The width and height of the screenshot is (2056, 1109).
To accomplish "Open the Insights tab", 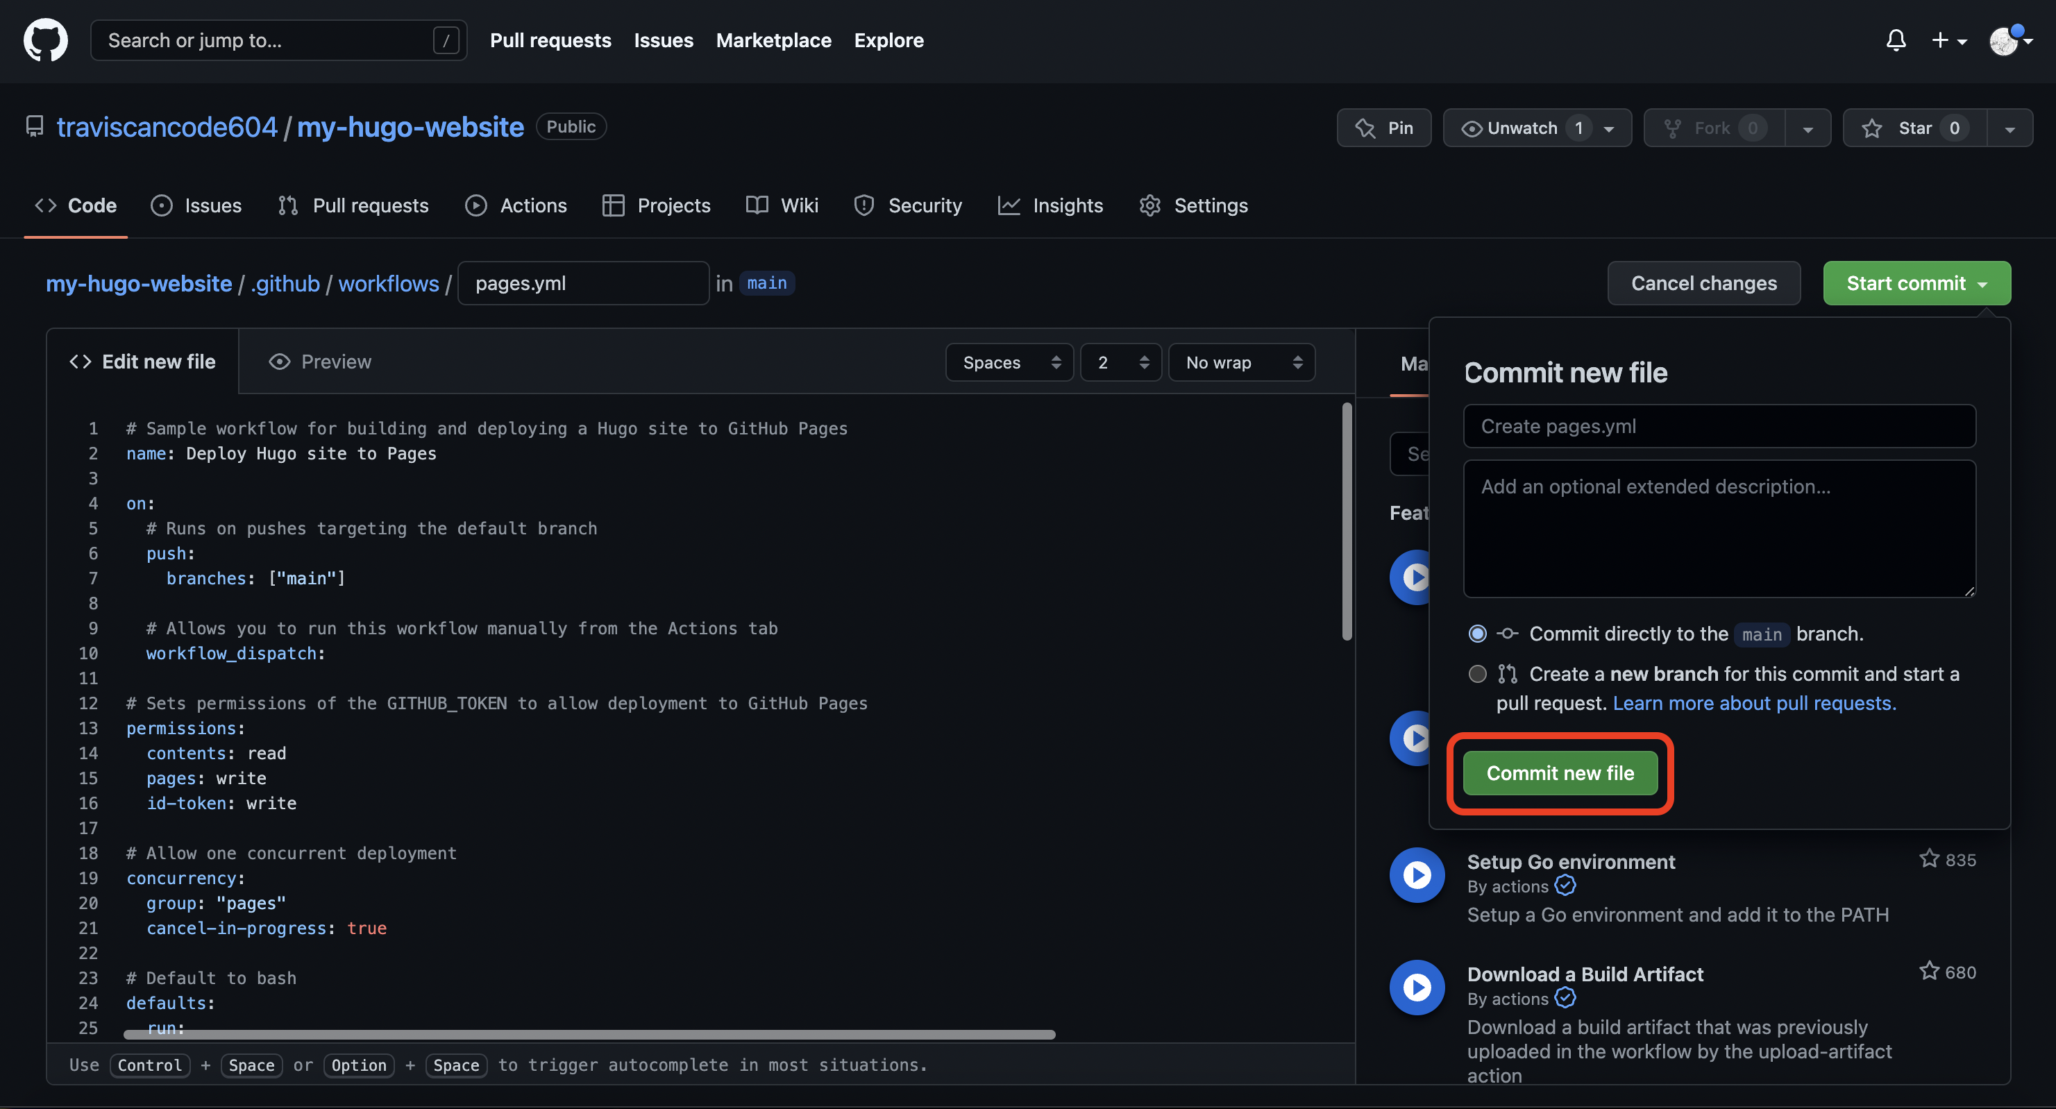I will pos(1050,205).
